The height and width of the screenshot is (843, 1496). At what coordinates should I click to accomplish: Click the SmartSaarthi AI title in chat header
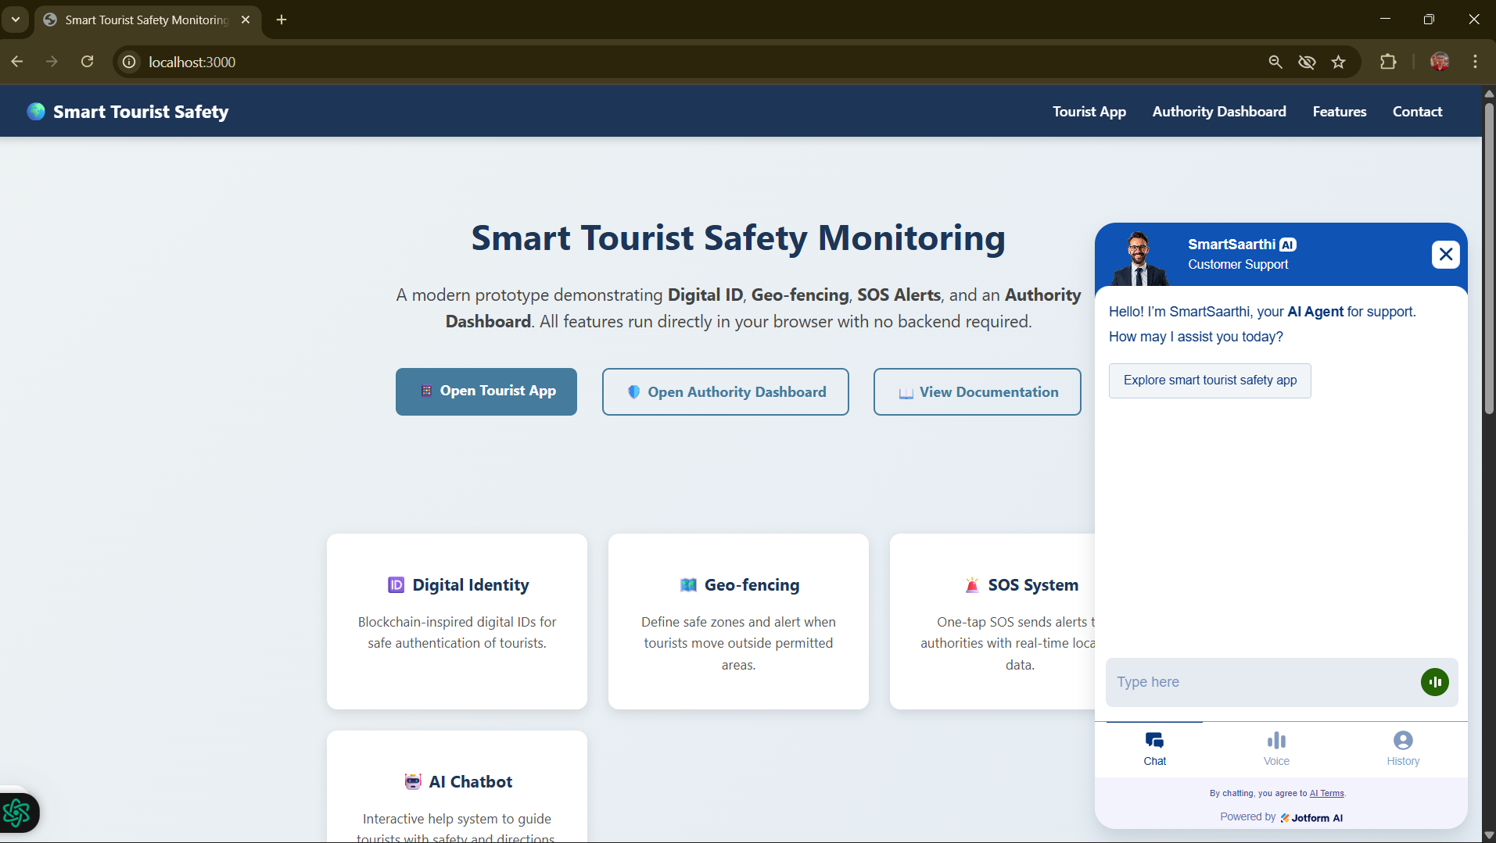pos(1242,245)
